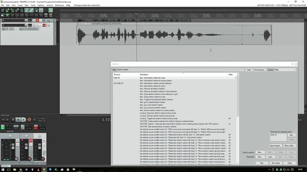This screenshot has width=307, height=172.
Task: Click Add in Shortcuts for selected action
Action: pos(291,135)
